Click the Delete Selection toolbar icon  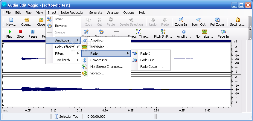tap(131, 20)
